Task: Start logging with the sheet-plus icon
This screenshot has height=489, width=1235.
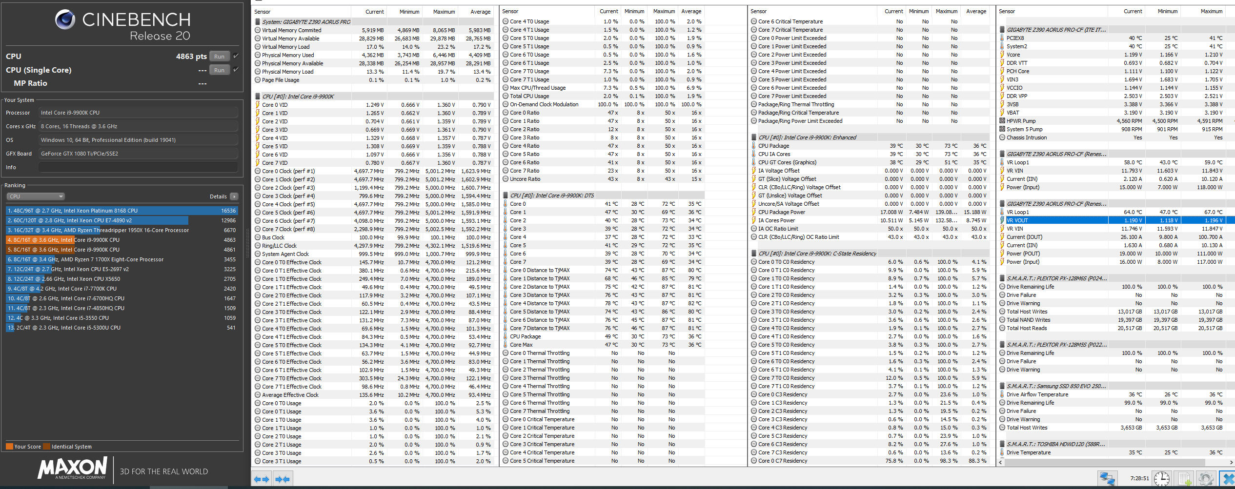Action: (1185, 479)
